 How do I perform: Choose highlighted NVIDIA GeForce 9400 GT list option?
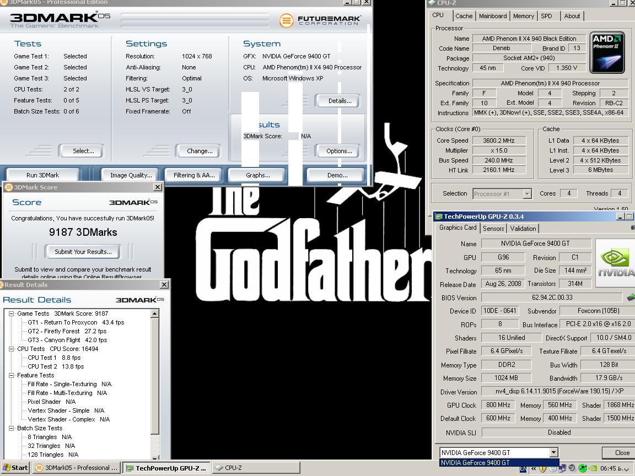click(x=499, y=463)
